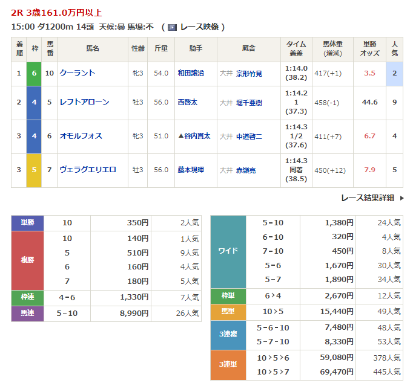Screen dimensions: 413x386
Task: Open jockey 谷内貫太 link
Action: pyautogui.click(x=197, y=136)
